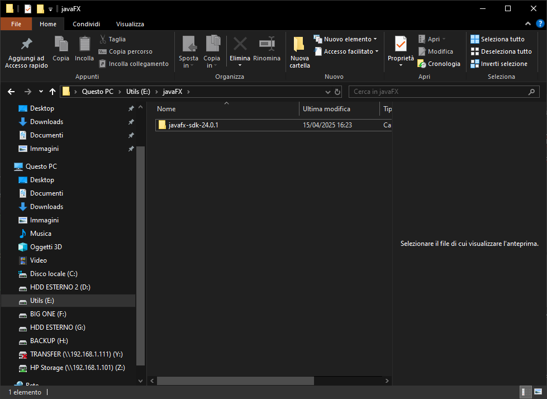
Task: Select Questo PC in the navigation pane
Action: tap(41, 167)
